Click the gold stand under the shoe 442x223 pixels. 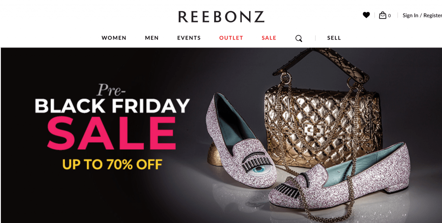(217, 154)
